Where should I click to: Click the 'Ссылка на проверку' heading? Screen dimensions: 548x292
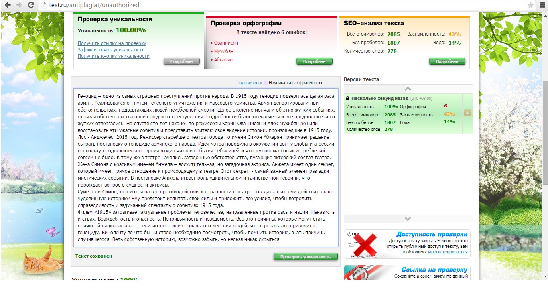click(434, 270)
